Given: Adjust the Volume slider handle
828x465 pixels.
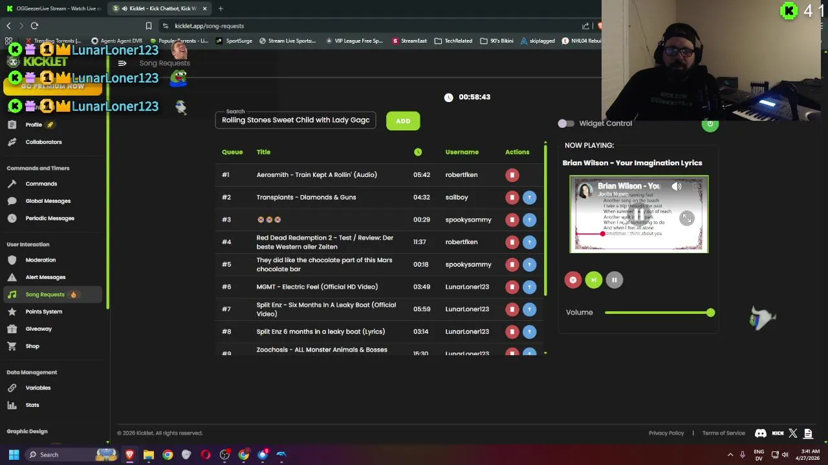Looking at the screenshot, I should point(710,313).
